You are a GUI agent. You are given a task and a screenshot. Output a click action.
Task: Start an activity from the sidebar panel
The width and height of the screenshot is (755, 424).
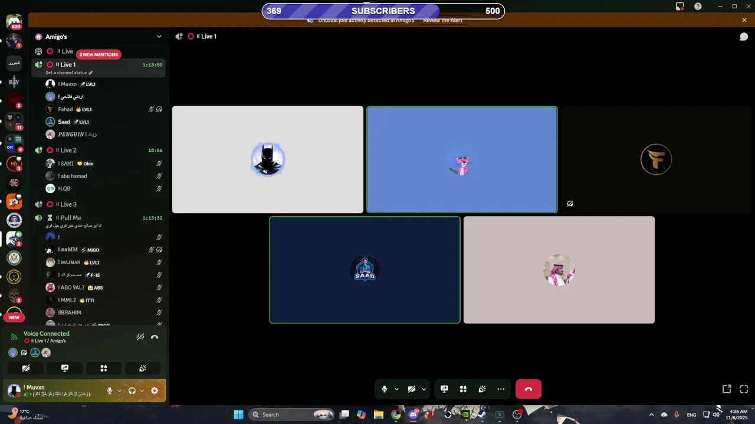point(104,368)
